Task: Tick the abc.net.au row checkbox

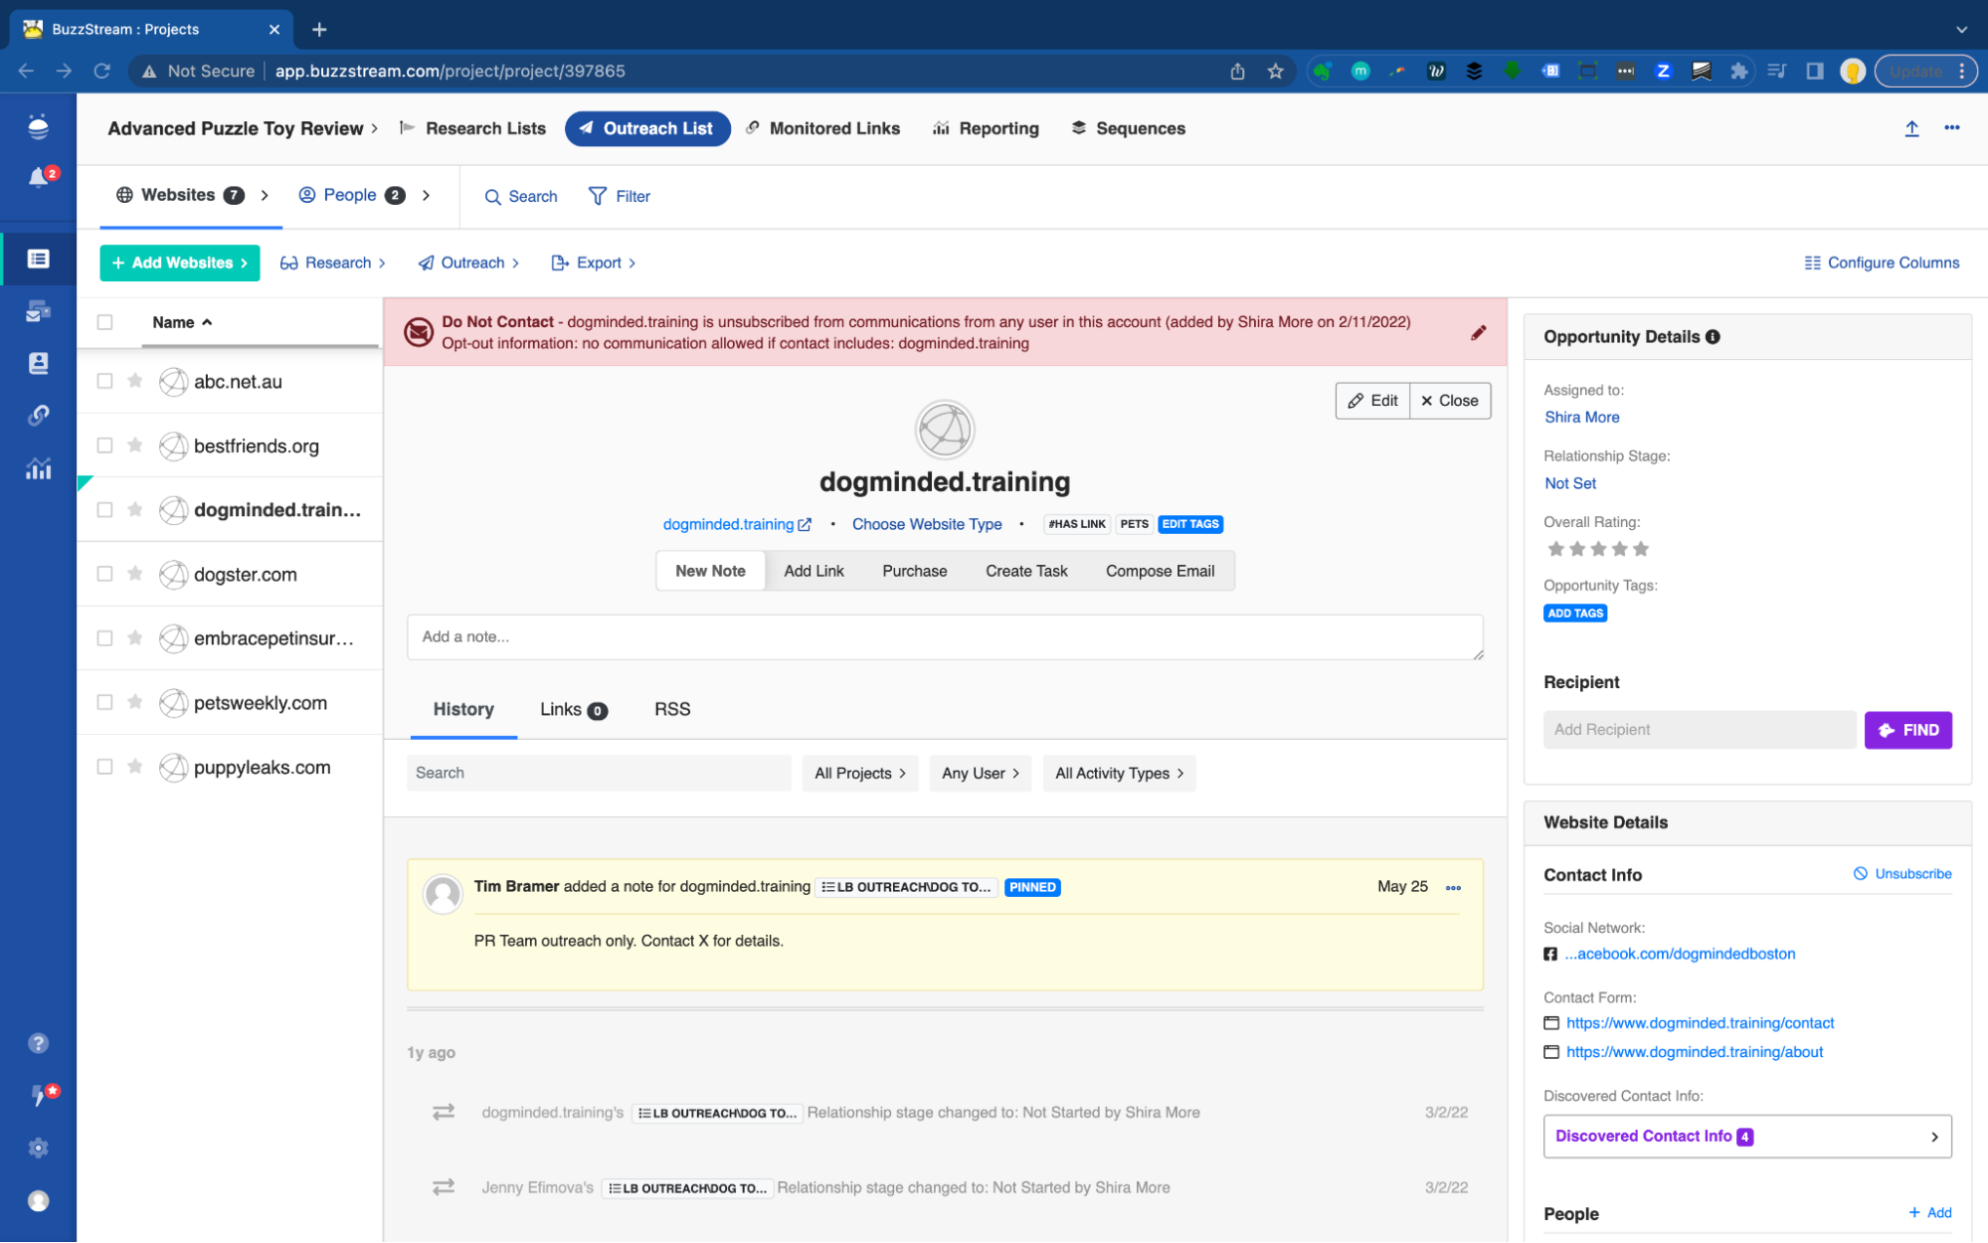Action: point(104,381)
